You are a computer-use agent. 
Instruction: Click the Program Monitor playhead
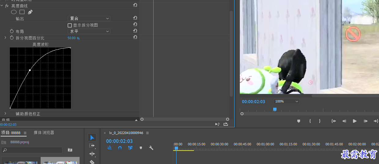point(275,109)
